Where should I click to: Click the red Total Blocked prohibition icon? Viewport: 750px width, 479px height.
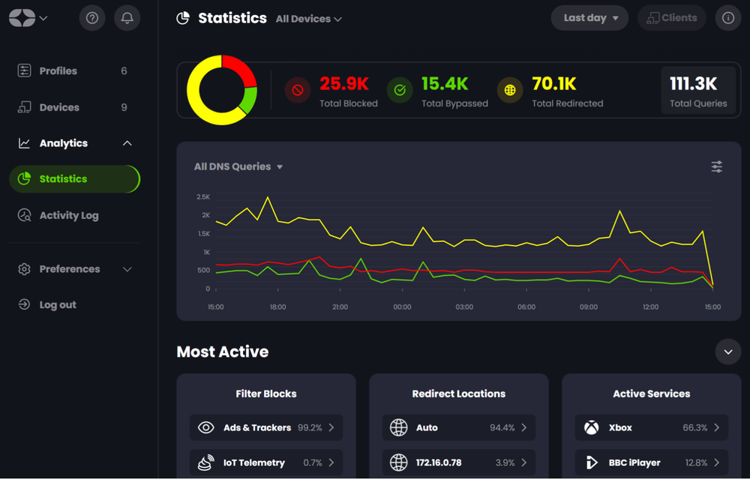point(298,90)
